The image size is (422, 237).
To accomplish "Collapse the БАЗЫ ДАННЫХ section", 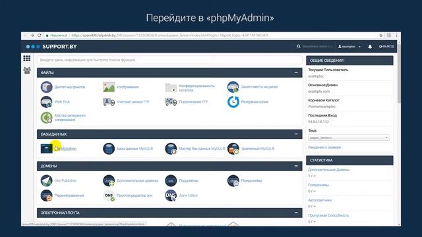I will coord(296,134).
